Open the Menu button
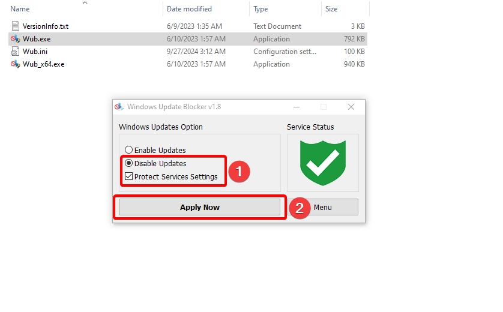503x312 pixels. (x=323, y=207)
